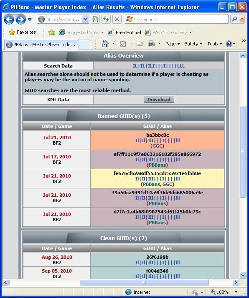Click the 100% zoom level button
The width and height of the screenshot is (249, 298).
click(219, 292)
